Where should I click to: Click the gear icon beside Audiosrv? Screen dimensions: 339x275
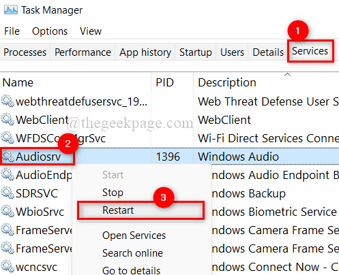8,156
